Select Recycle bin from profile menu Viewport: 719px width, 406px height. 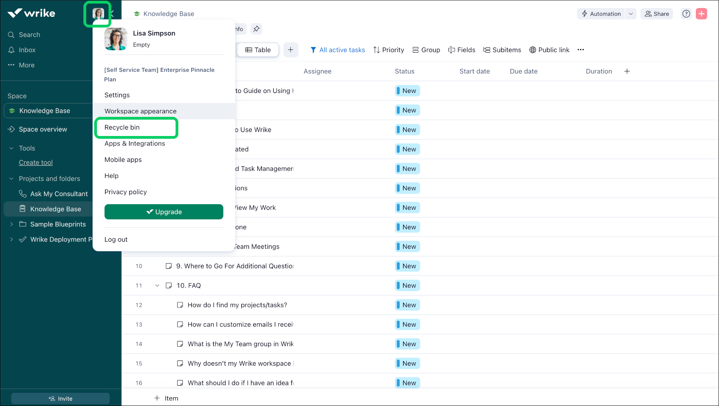(x=122, y=128)
